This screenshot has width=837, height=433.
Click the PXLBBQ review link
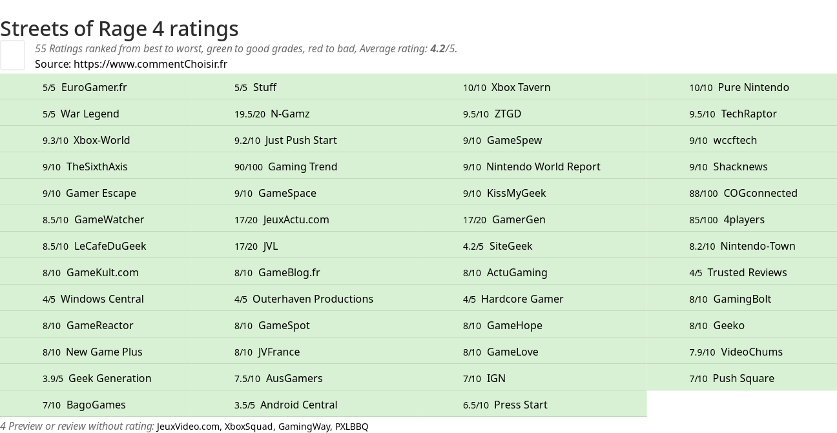point(351,427)
